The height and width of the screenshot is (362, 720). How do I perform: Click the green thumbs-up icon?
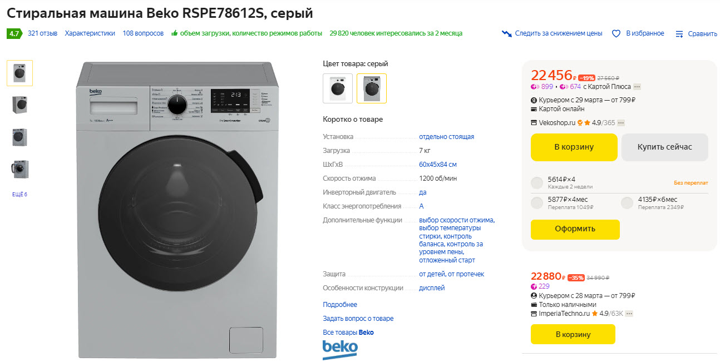coord(175,33)
